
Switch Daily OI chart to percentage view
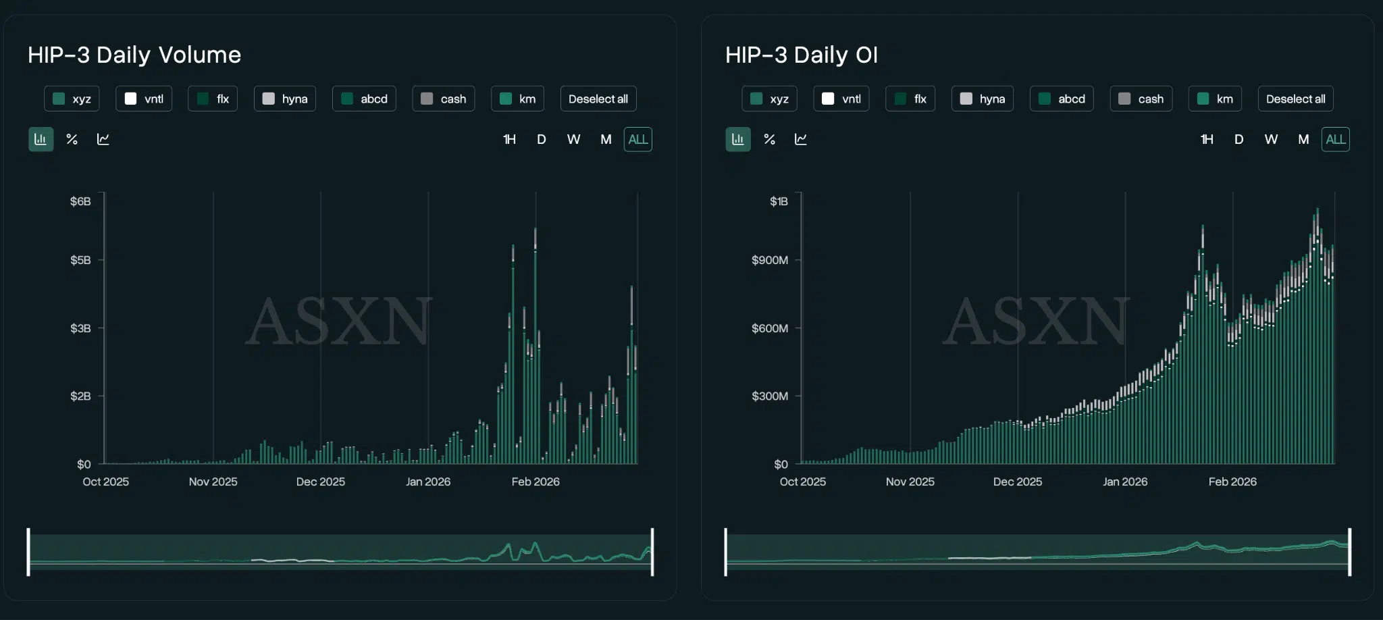[x=769, y=139]
